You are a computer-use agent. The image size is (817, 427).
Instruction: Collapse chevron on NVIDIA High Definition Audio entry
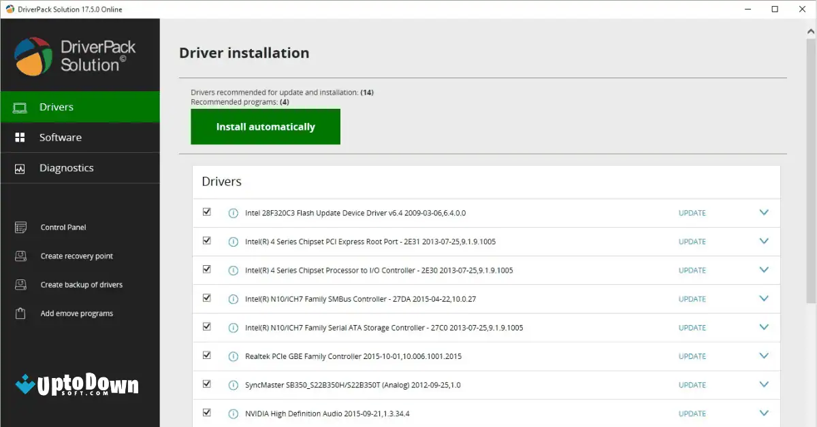pyautogui.click(x=763, y=413)
